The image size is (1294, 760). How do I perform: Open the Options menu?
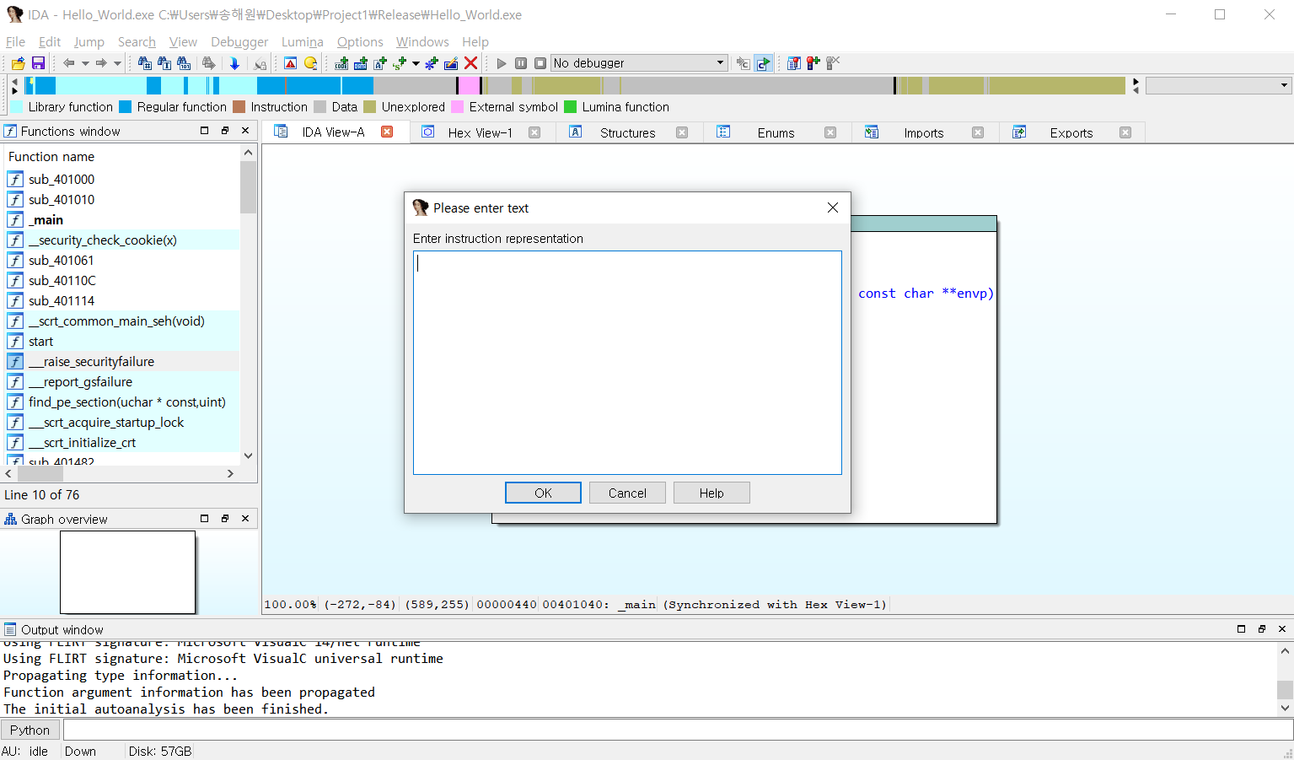coord(360,41)
